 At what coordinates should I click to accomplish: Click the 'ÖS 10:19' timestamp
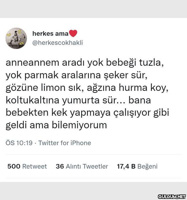[19, 143]
